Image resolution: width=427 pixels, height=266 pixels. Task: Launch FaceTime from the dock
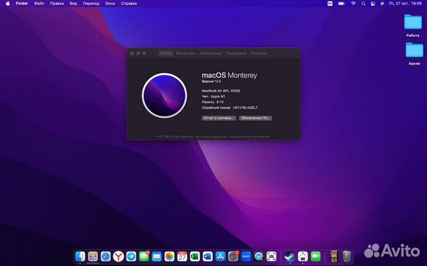(x=316, y=256)
